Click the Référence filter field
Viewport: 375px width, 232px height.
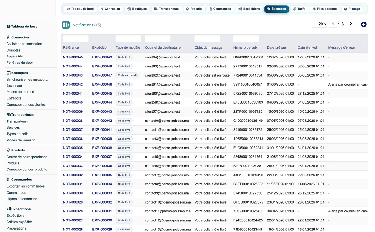(x=76, y=38)
